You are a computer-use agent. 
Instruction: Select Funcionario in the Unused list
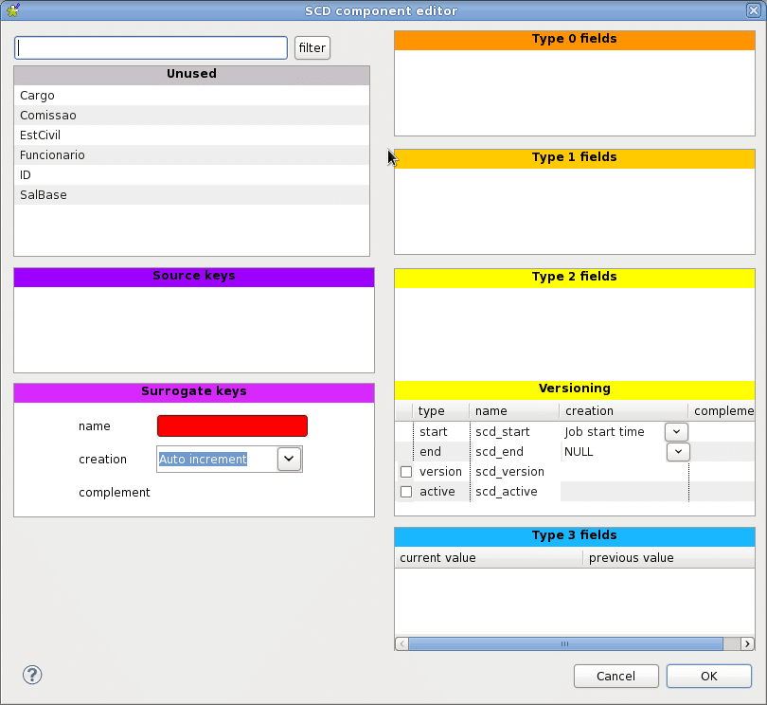click(52, 155)
